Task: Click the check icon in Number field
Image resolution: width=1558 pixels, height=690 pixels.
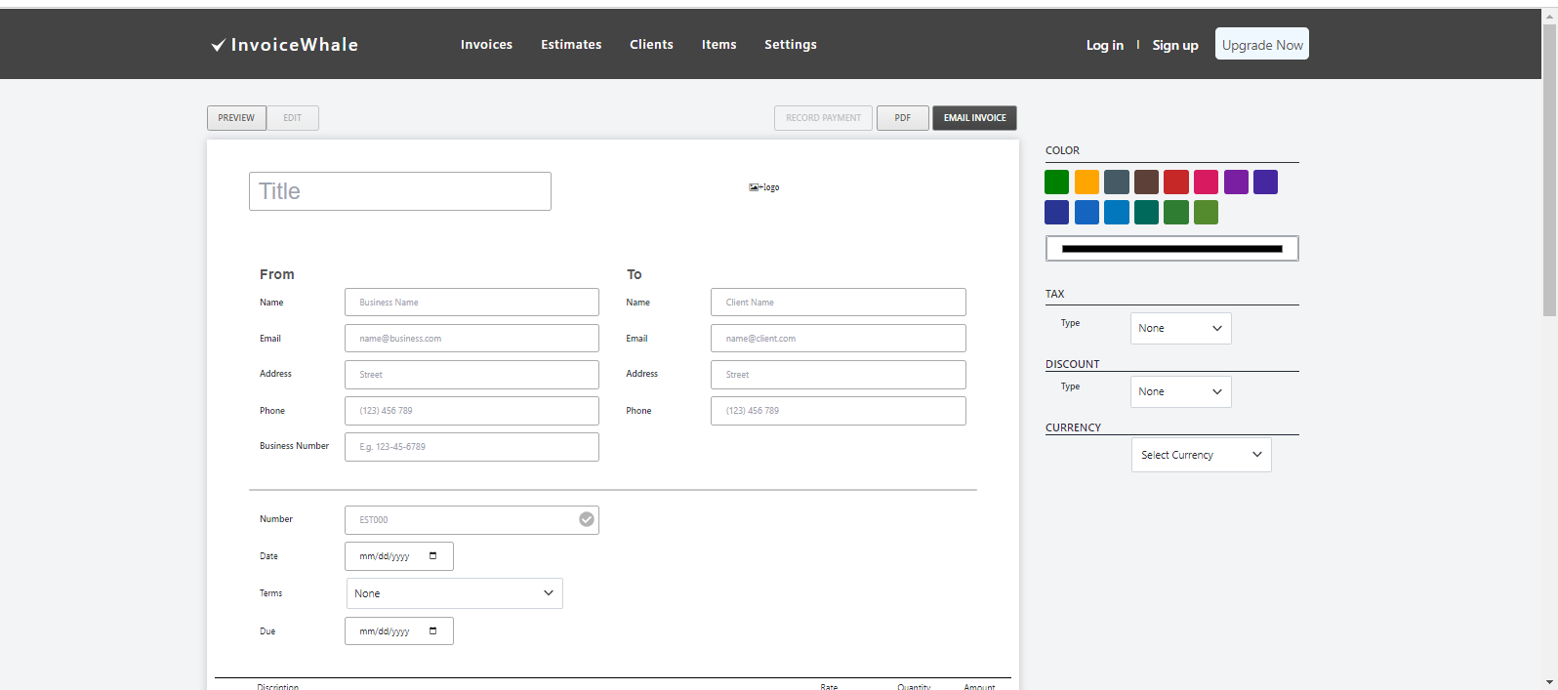Action: click(587, 519)
